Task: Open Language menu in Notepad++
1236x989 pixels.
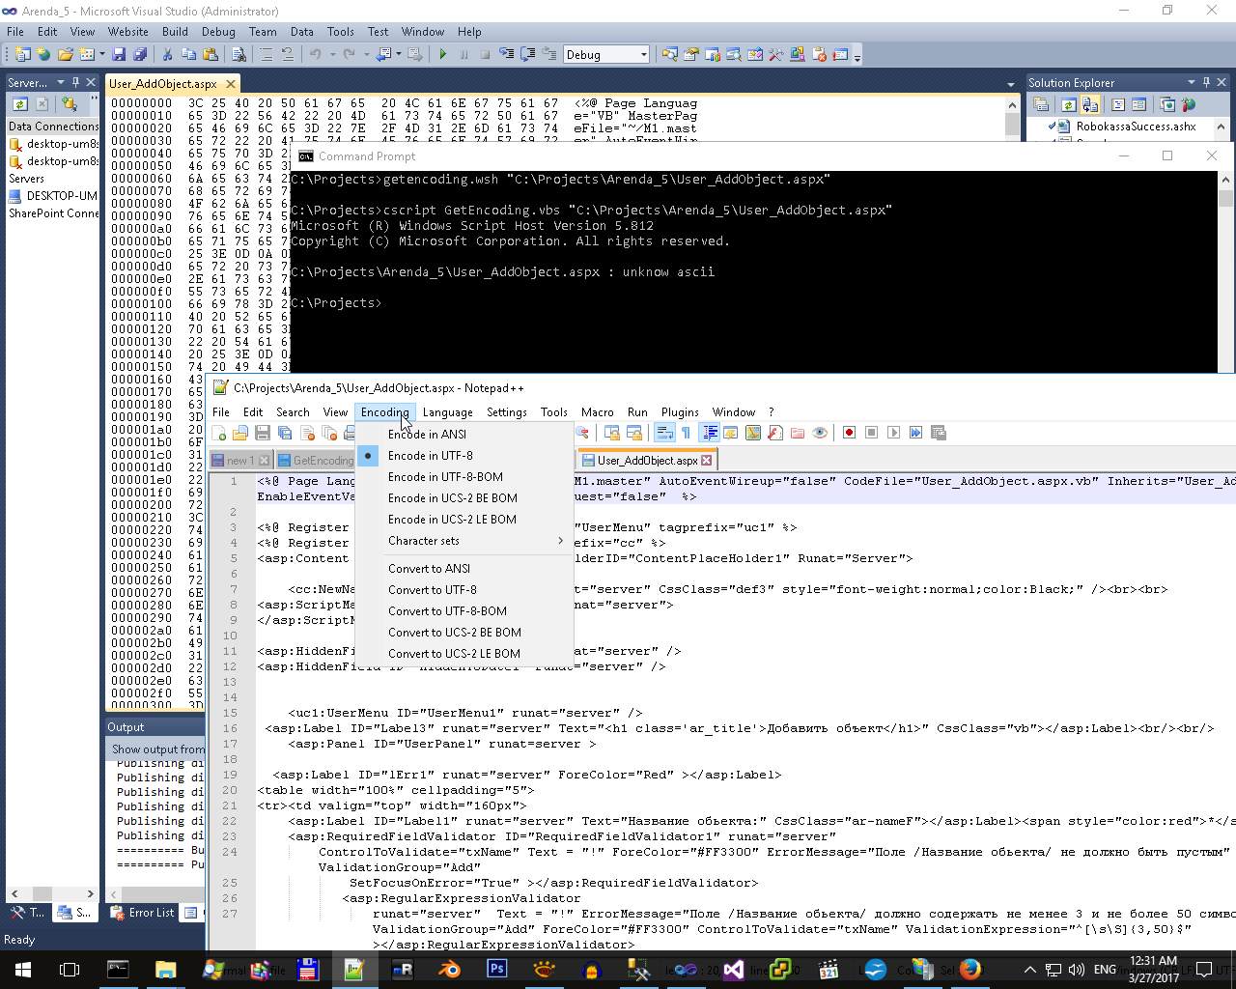Action: [x=447, y=412]
